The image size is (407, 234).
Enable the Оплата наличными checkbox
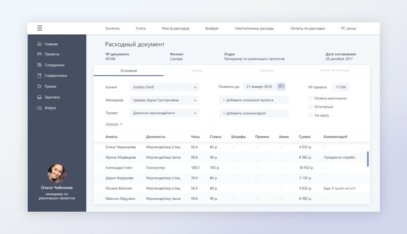(310, 98)
